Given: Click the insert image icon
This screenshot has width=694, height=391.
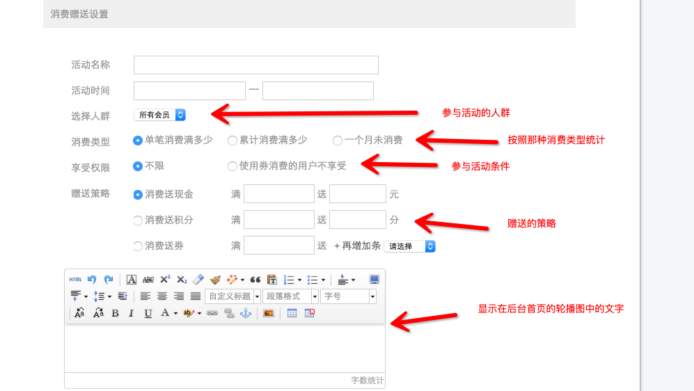Looking at the screenshot, I should pos(268,314).
